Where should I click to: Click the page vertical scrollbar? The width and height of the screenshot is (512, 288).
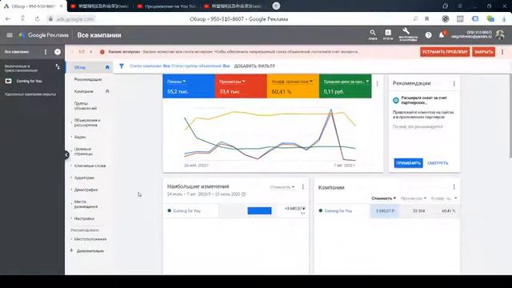click(510, 116)
